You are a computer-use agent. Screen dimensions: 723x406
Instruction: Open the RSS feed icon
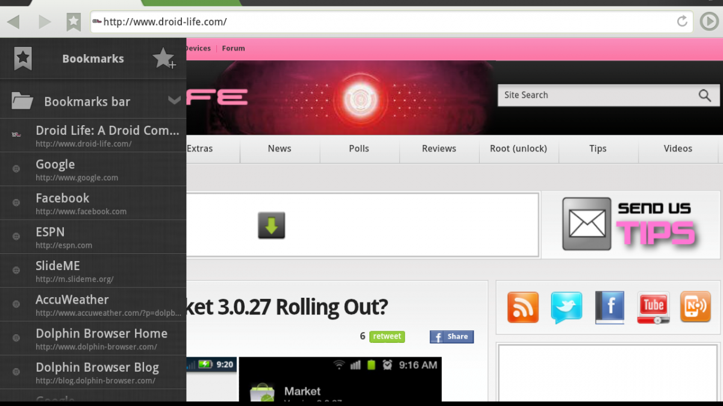pos(522,307)
